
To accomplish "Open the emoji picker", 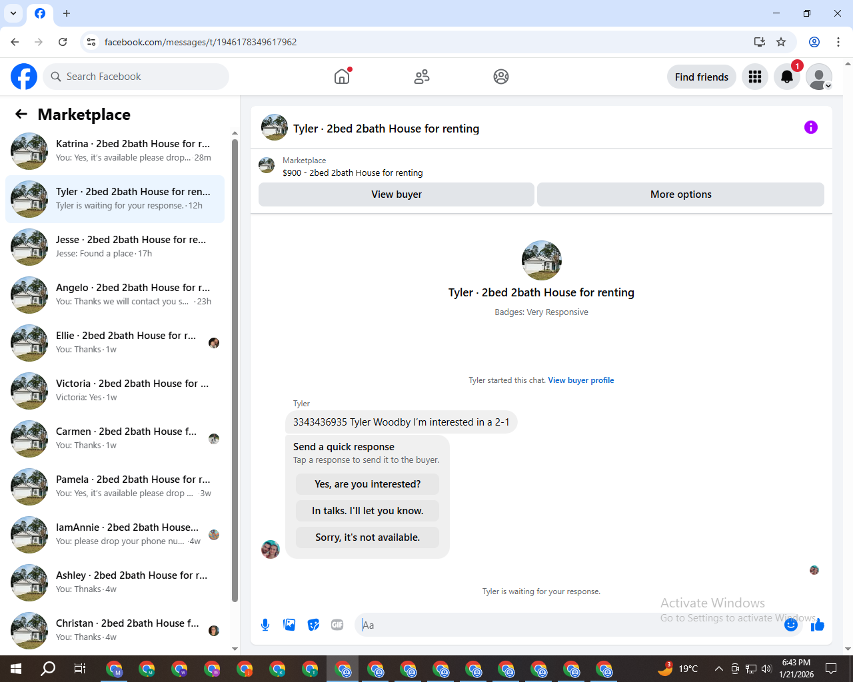I will pos(791,625).
